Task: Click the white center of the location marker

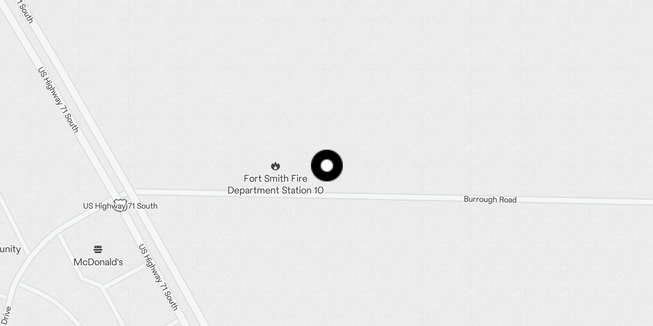Action: coord(327,165)
